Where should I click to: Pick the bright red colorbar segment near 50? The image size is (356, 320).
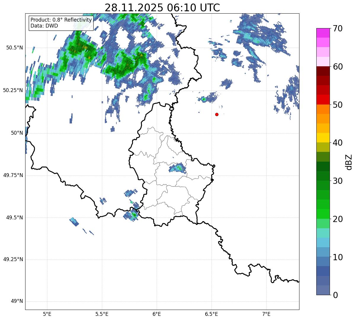point(323,99)
